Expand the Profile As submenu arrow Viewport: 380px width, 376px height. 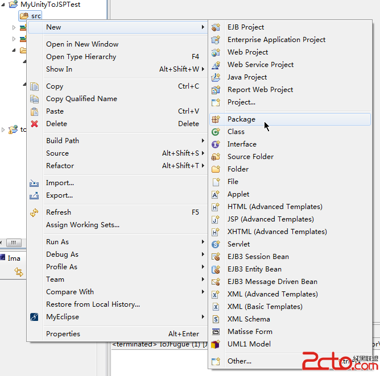[x=203, y=266]
